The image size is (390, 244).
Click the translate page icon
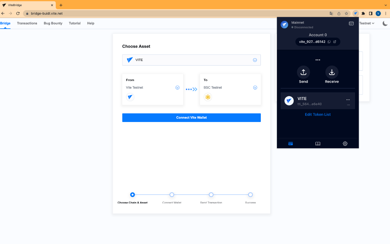331,13
